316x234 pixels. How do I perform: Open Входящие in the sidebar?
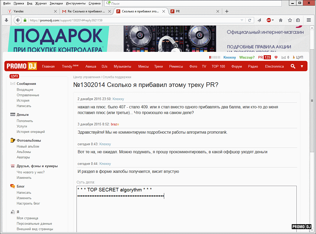coord(25,90)
